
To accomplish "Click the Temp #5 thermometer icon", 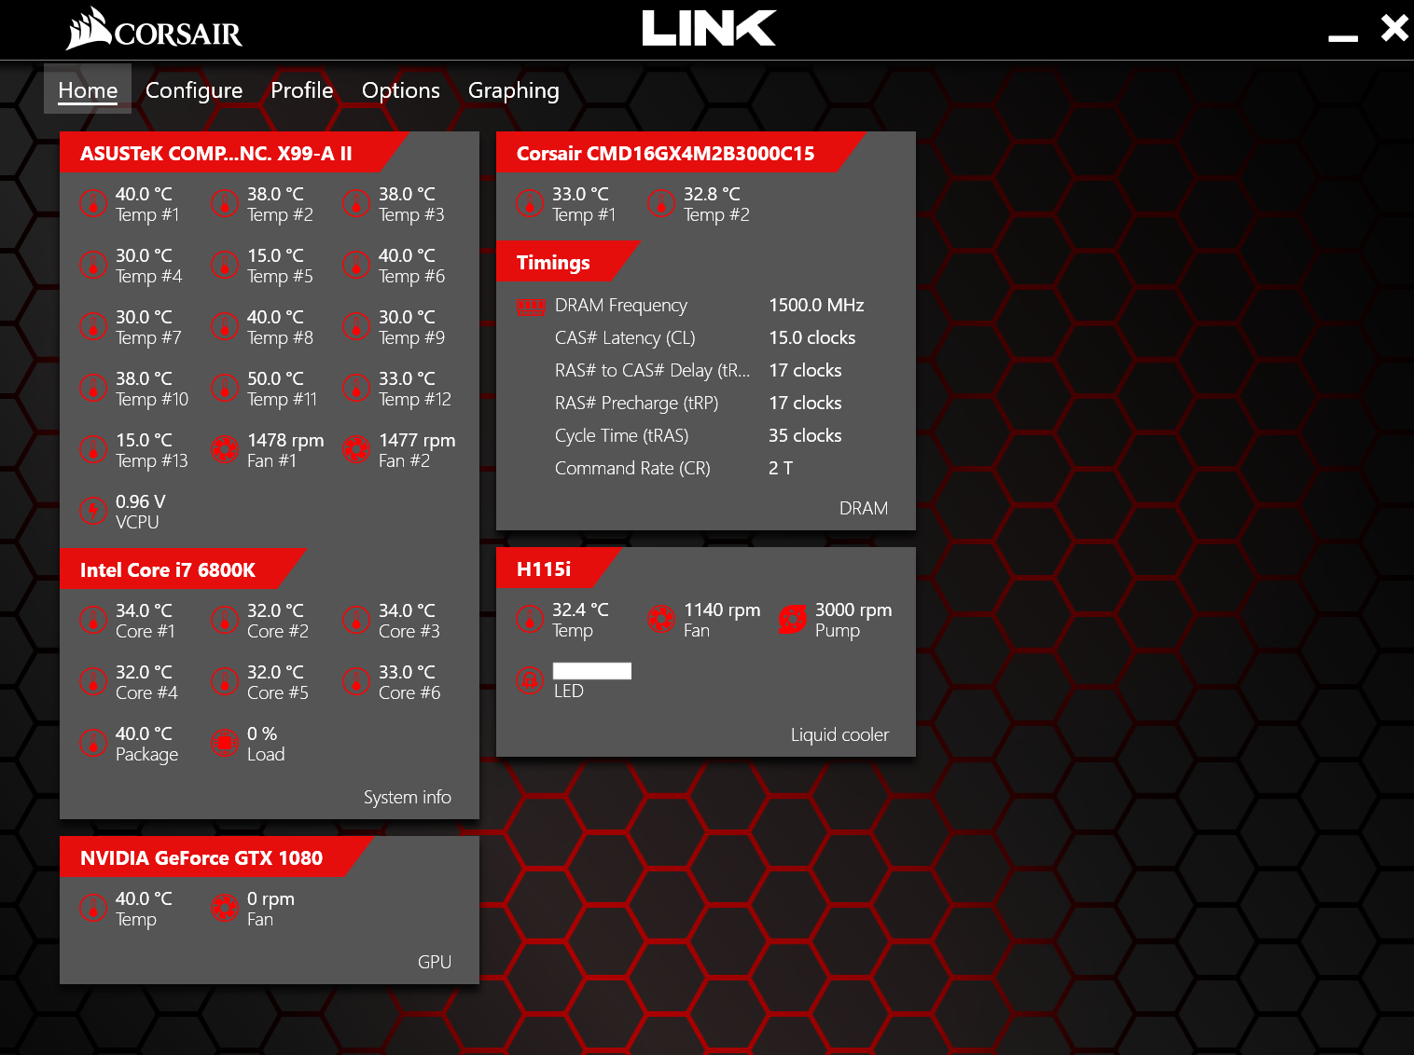I will coord(225,266).
